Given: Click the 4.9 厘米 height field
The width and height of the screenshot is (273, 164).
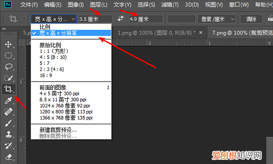Looking at the screenshot, I should pyautogui.click(x=146, y=19).
